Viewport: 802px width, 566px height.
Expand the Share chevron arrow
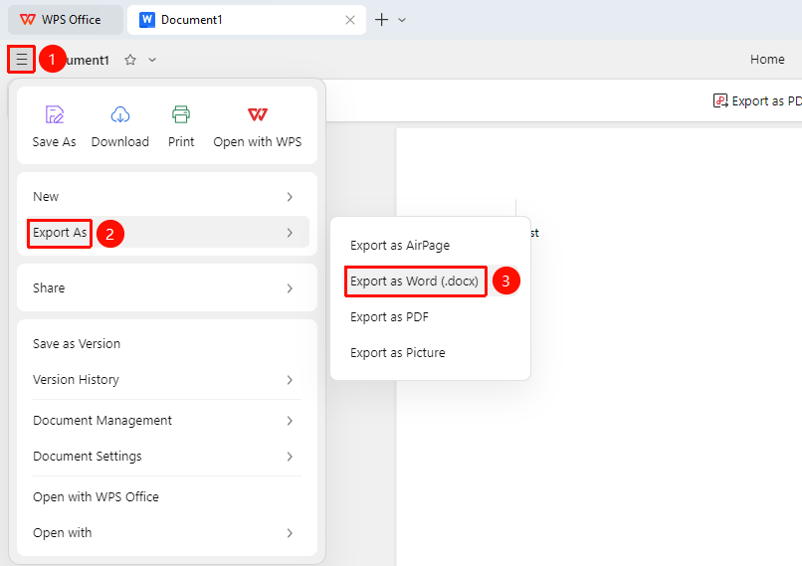click(290, 288)
